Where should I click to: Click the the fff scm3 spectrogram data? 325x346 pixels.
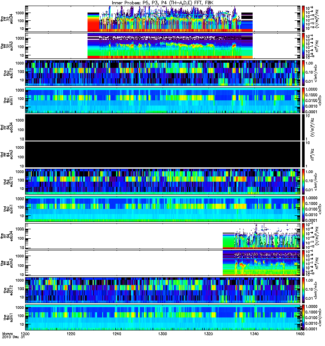[x=261, y=263]
